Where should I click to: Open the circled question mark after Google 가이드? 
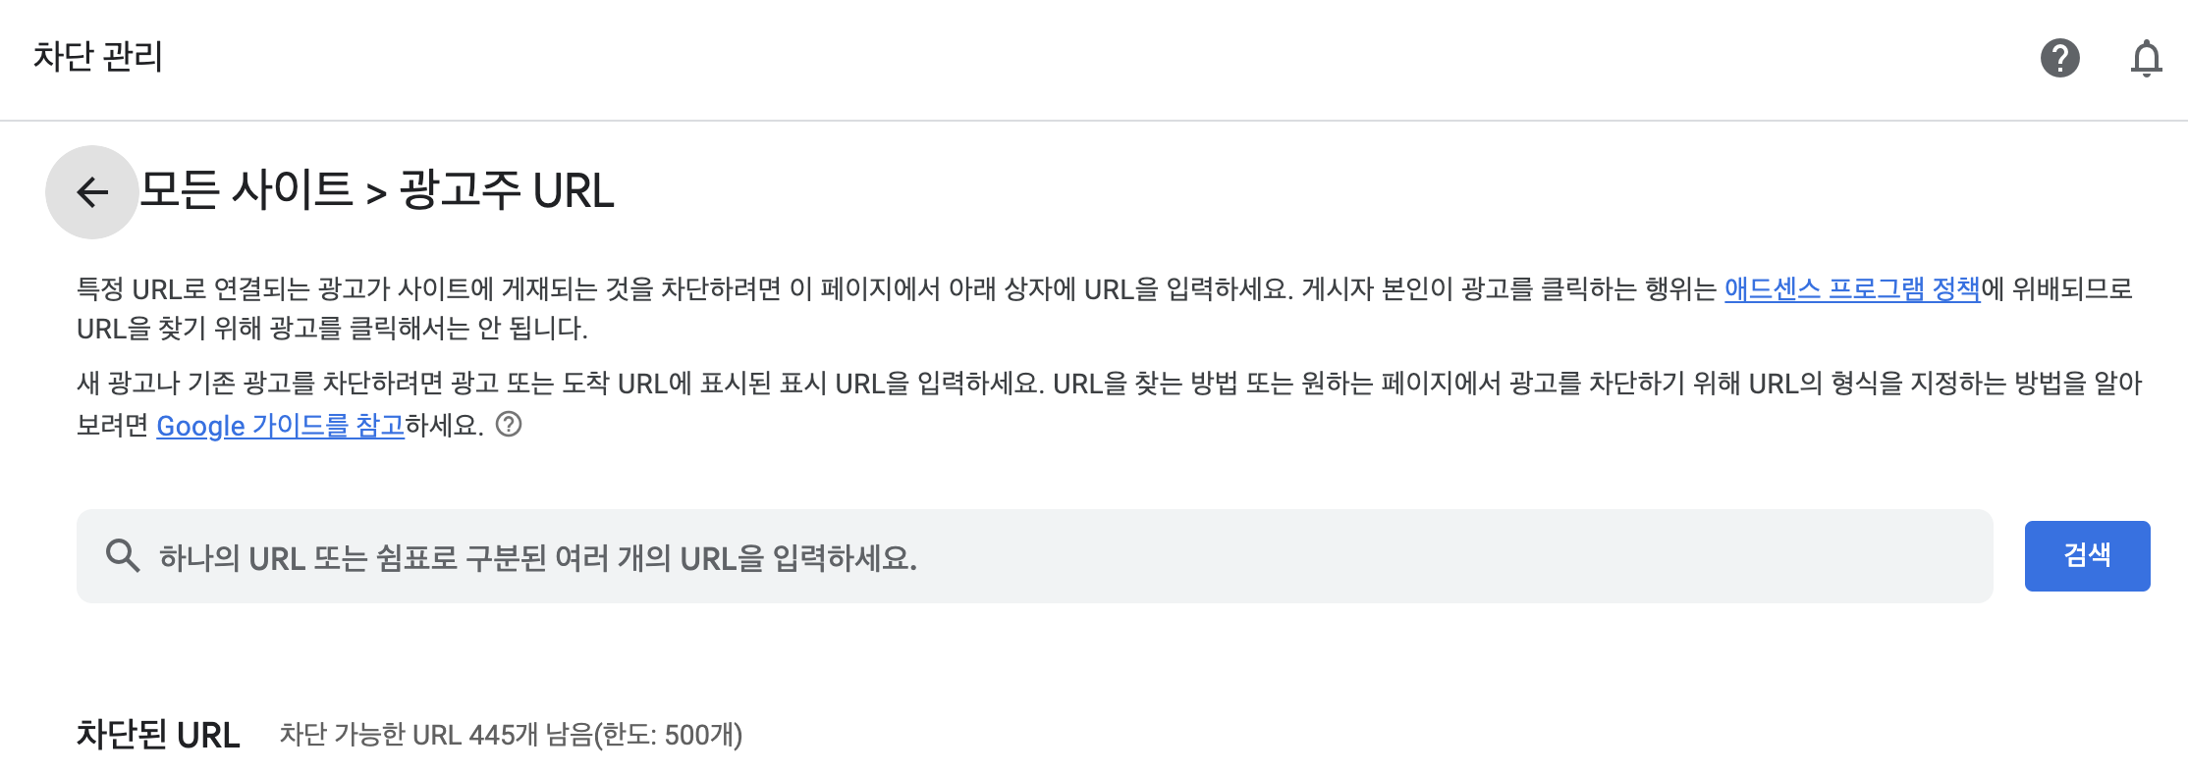click(x=510, y=426)
